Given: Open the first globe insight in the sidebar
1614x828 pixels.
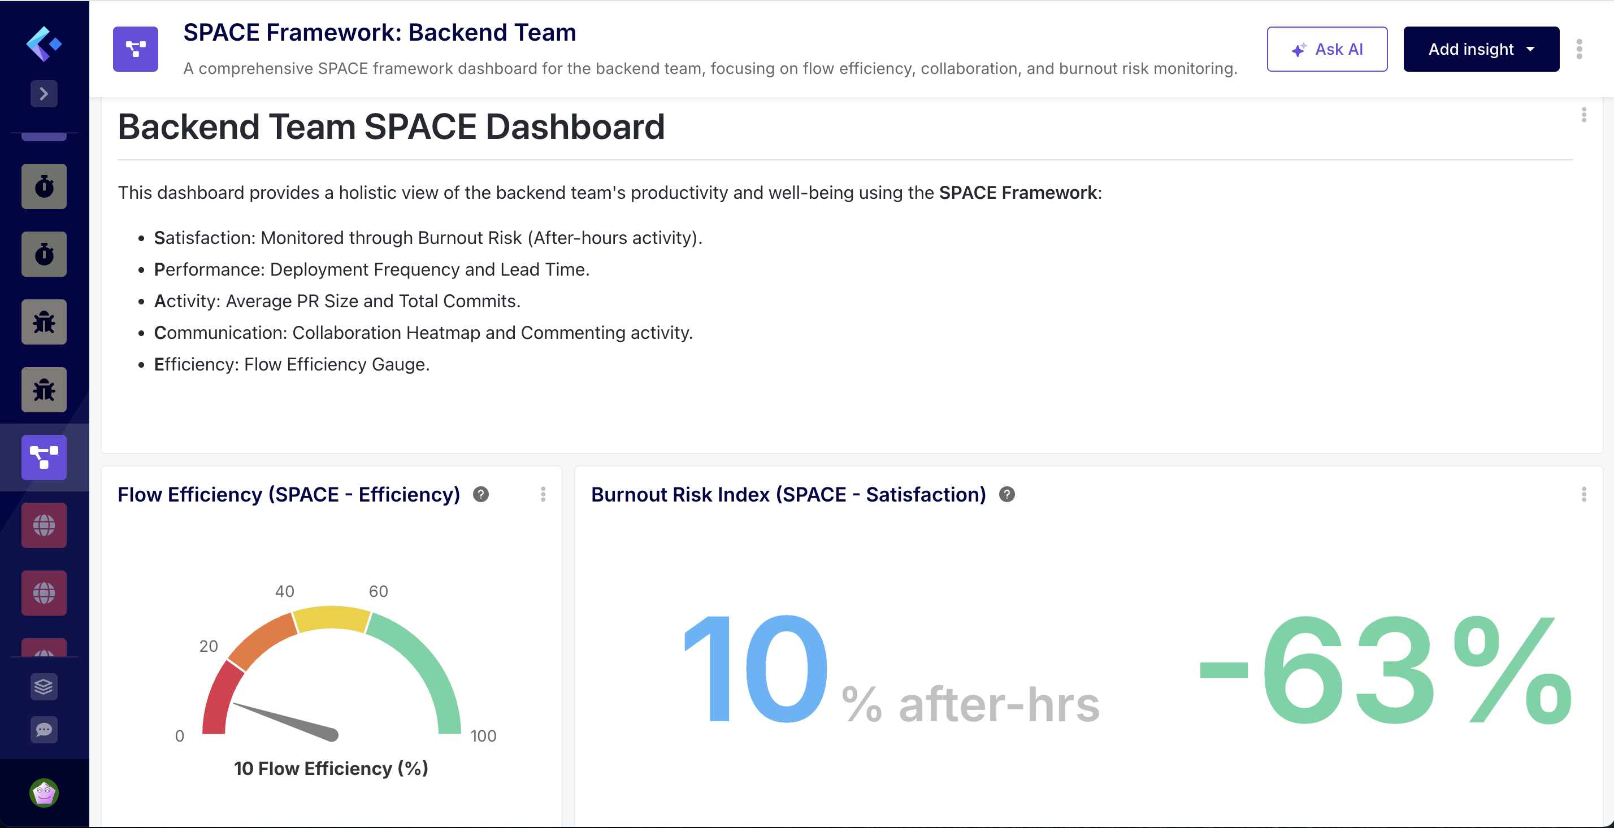Looking at the screenshot, I should pos(44,525).
